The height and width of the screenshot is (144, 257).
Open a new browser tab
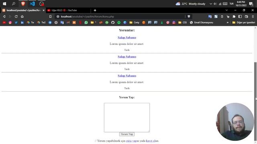(95, 10)
